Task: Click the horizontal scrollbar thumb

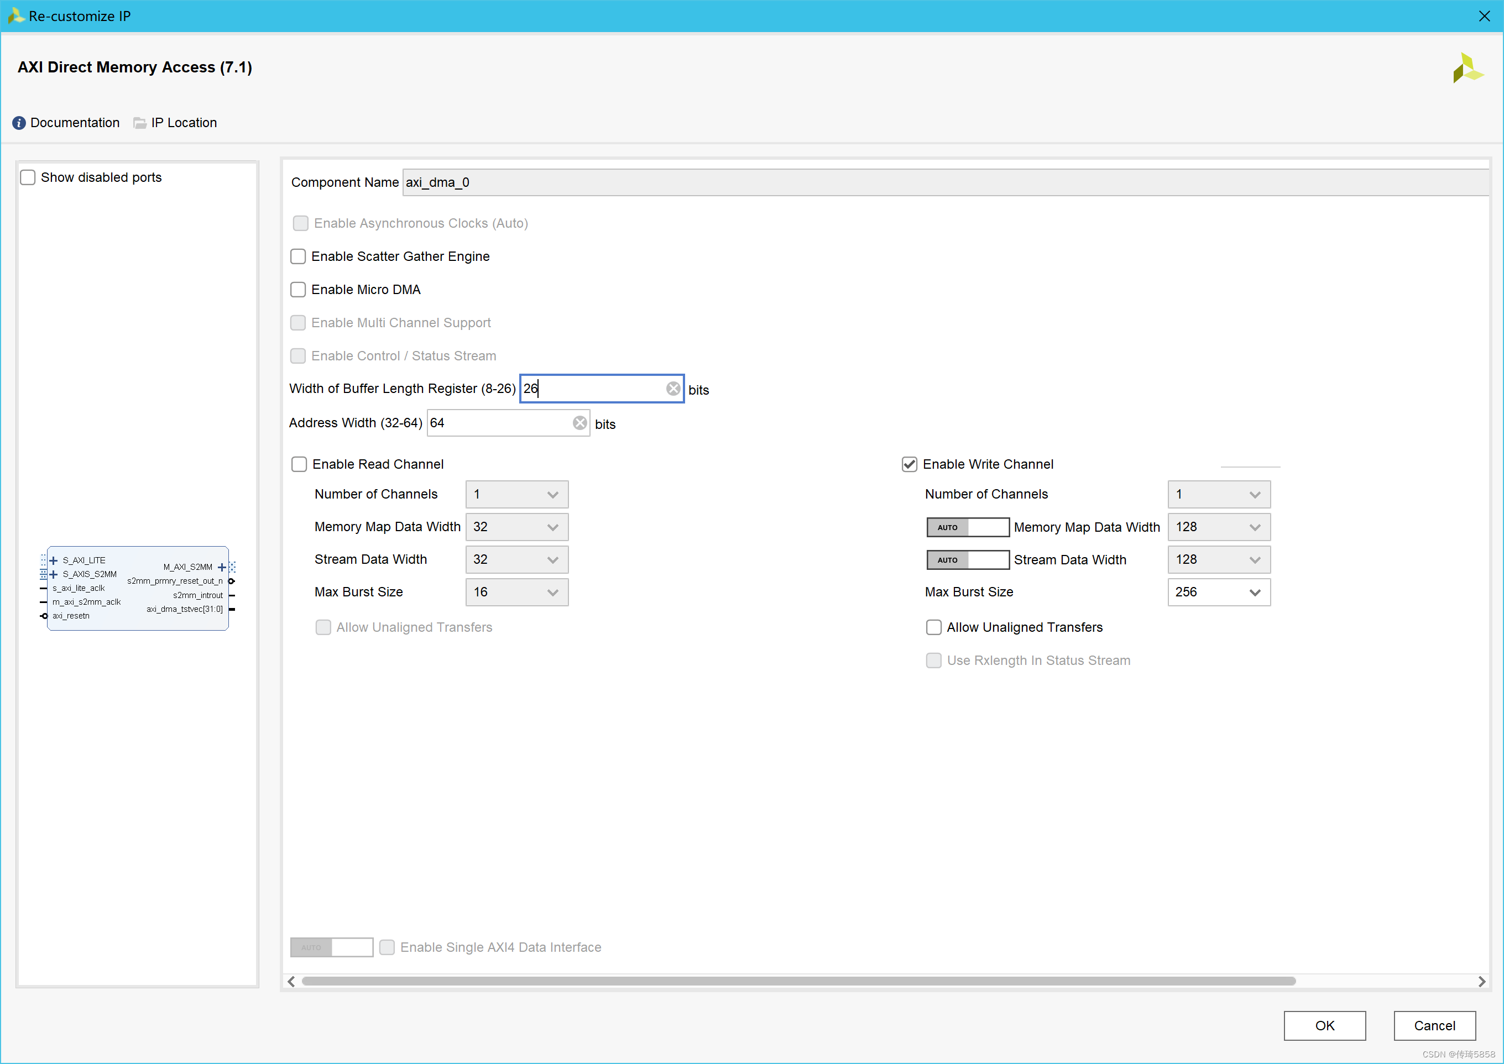Action: click(798, 982)
